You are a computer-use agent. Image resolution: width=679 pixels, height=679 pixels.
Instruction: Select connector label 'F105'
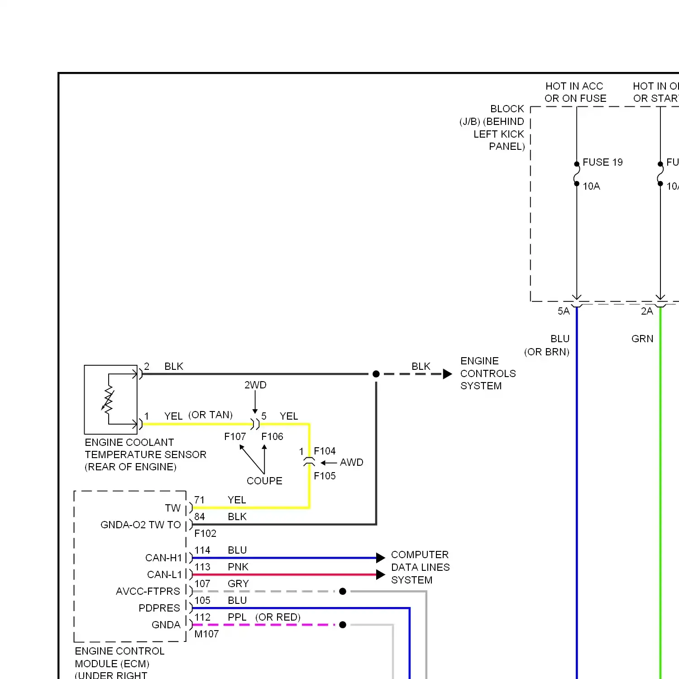325,476
